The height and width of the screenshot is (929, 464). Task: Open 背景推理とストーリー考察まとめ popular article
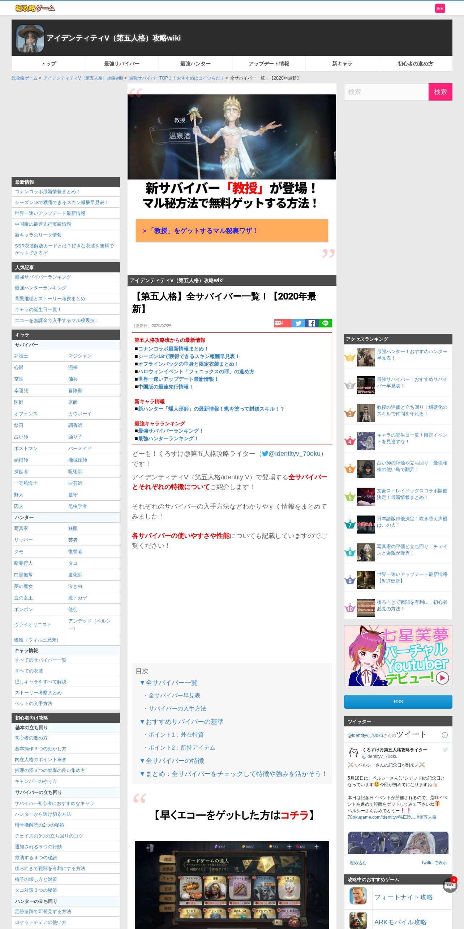coord(50,299)
